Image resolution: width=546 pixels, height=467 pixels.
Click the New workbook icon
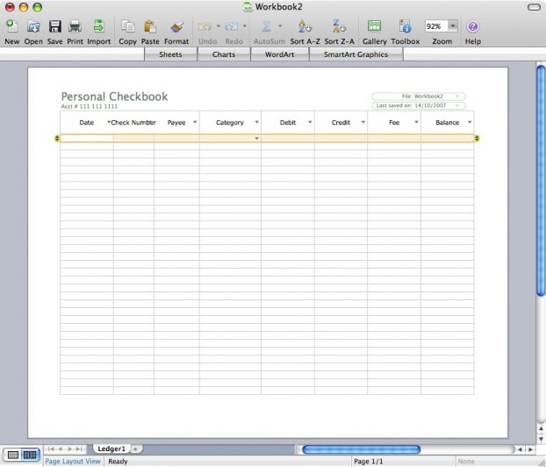11,27
